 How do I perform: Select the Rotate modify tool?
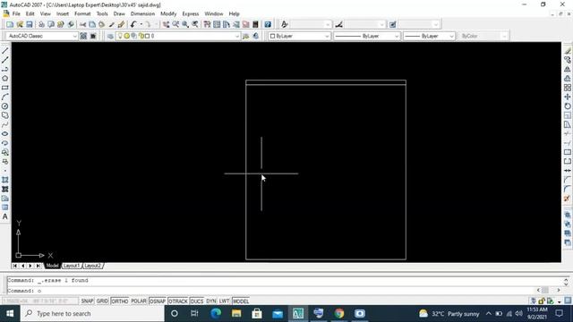[x=567, y=106]
